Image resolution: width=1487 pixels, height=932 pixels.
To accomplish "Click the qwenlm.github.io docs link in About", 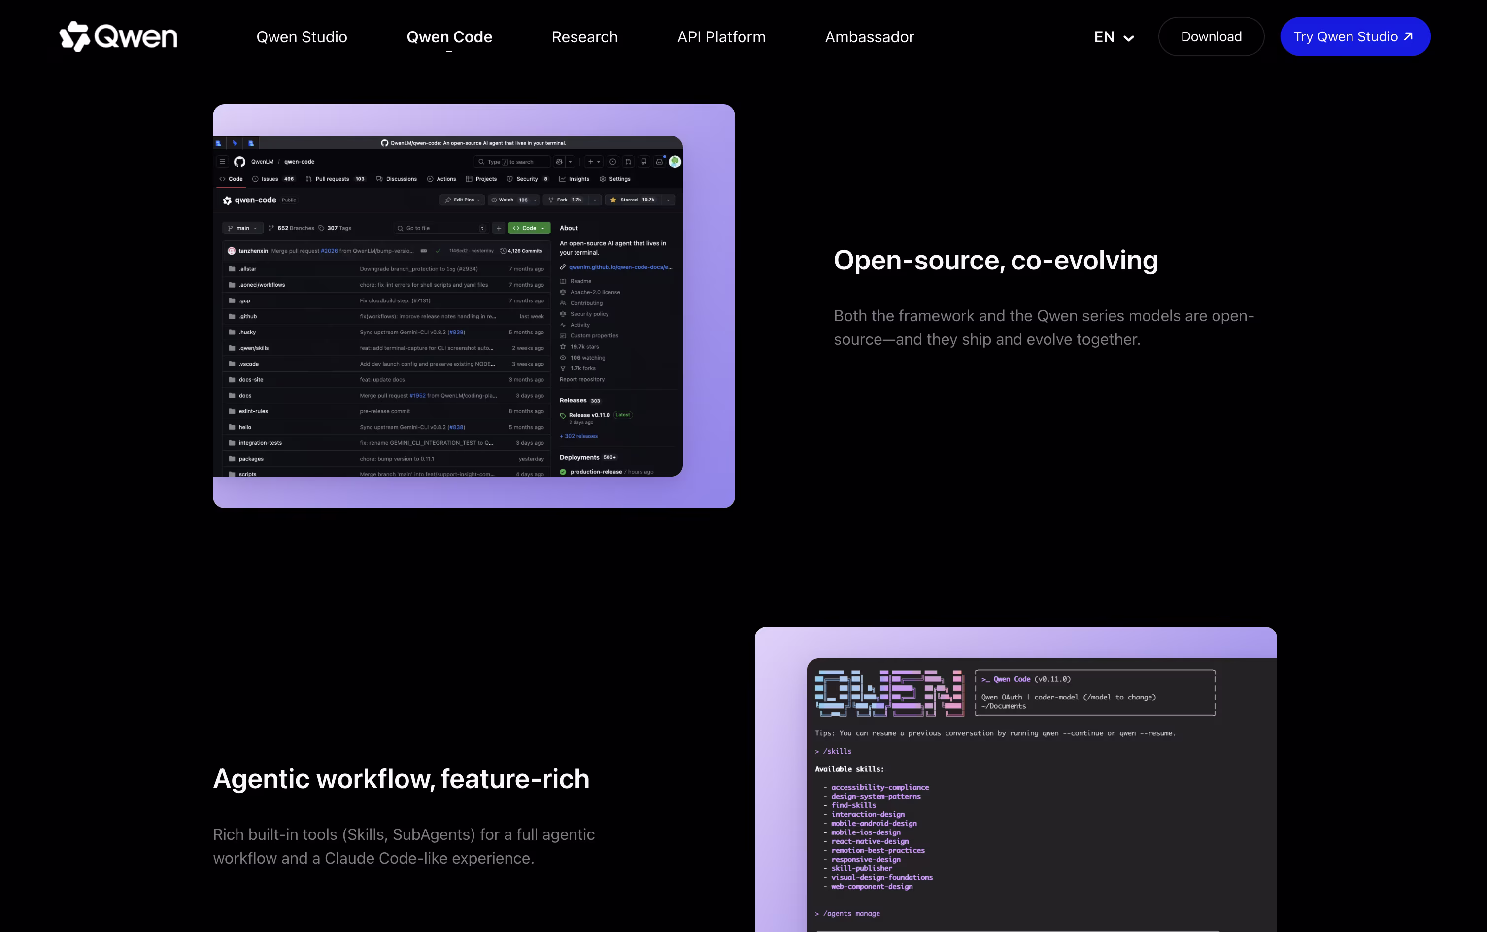I will [x=620, y=267].
